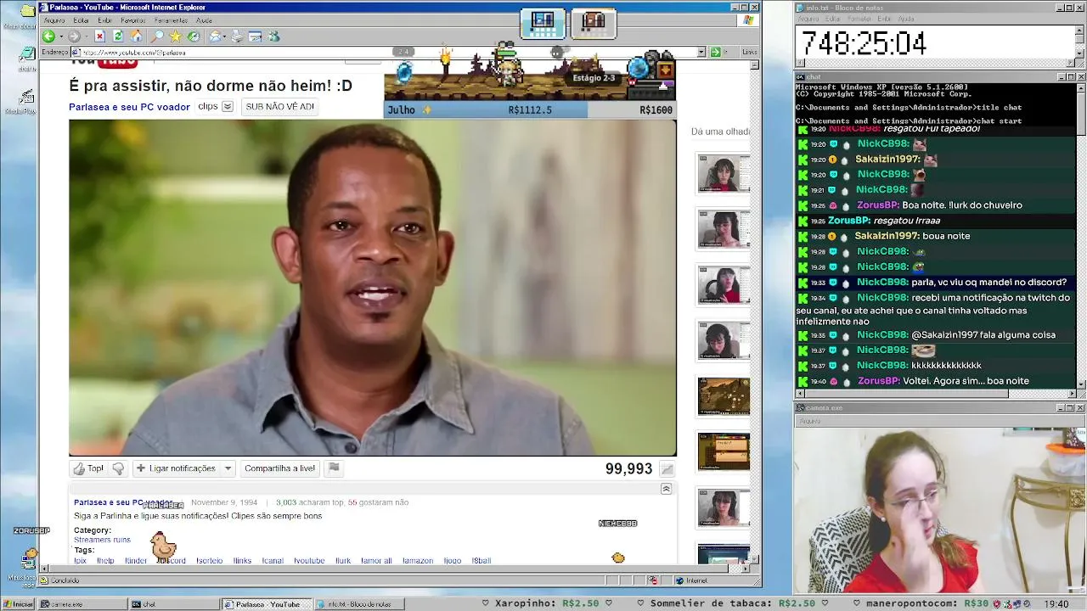Click the green Go arrow by the address bar
Viewport: 1087px width, 611px height.
pos(716,52)
